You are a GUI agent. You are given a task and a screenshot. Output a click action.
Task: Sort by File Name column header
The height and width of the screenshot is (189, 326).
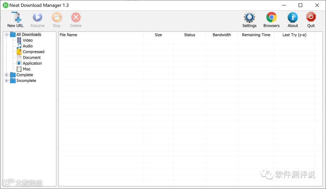[x=101, y=35]
